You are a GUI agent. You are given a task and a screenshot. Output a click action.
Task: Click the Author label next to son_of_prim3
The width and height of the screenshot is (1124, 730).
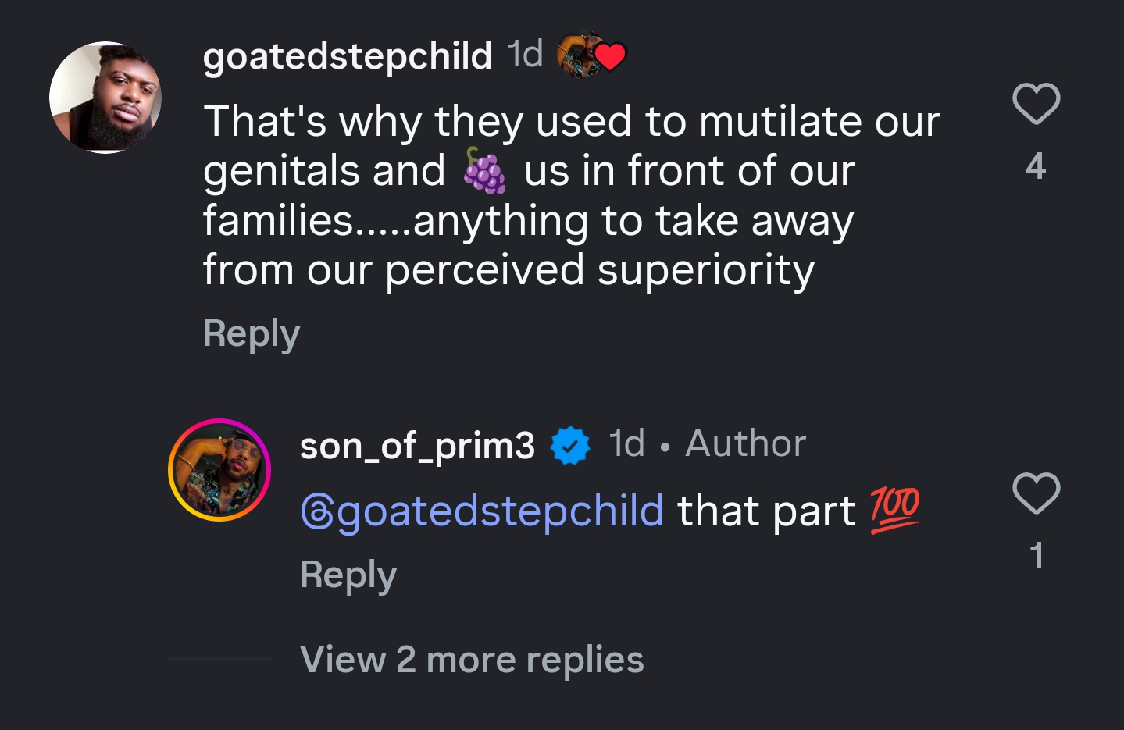(745, 444)
